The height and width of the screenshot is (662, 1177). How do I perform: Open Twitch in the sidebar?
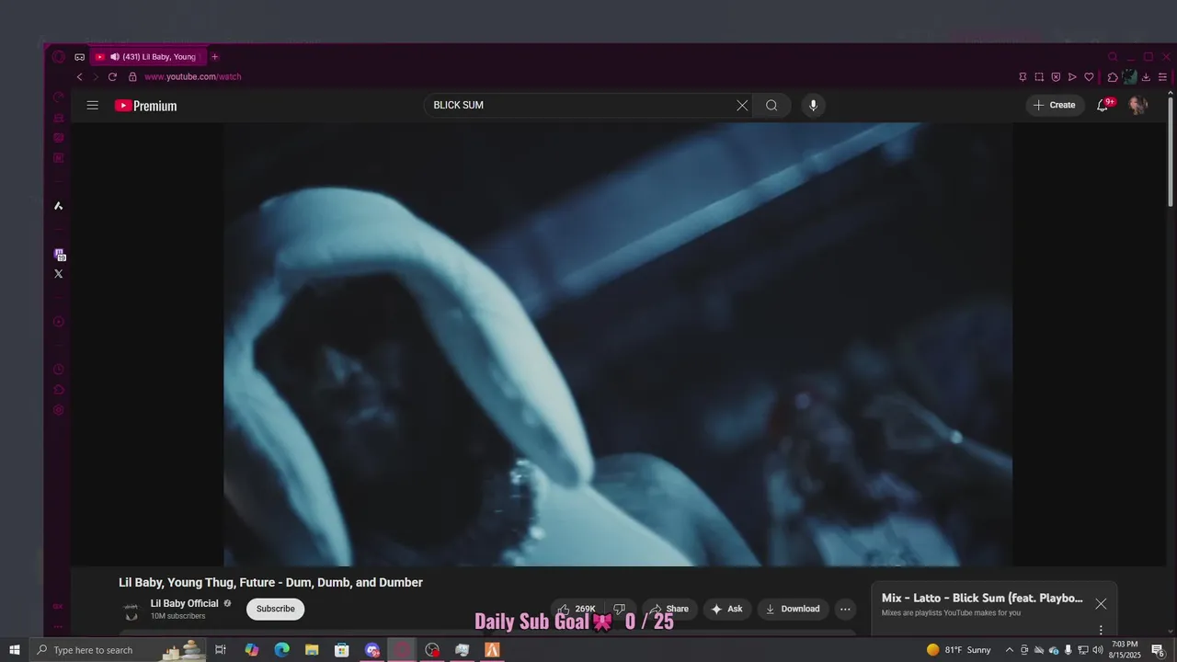click(59, 255)
